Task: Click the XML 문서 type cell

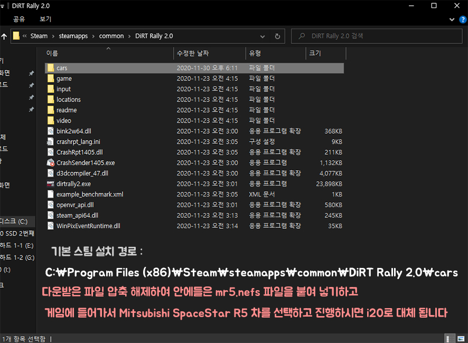Action: click(x=262, y=194)
